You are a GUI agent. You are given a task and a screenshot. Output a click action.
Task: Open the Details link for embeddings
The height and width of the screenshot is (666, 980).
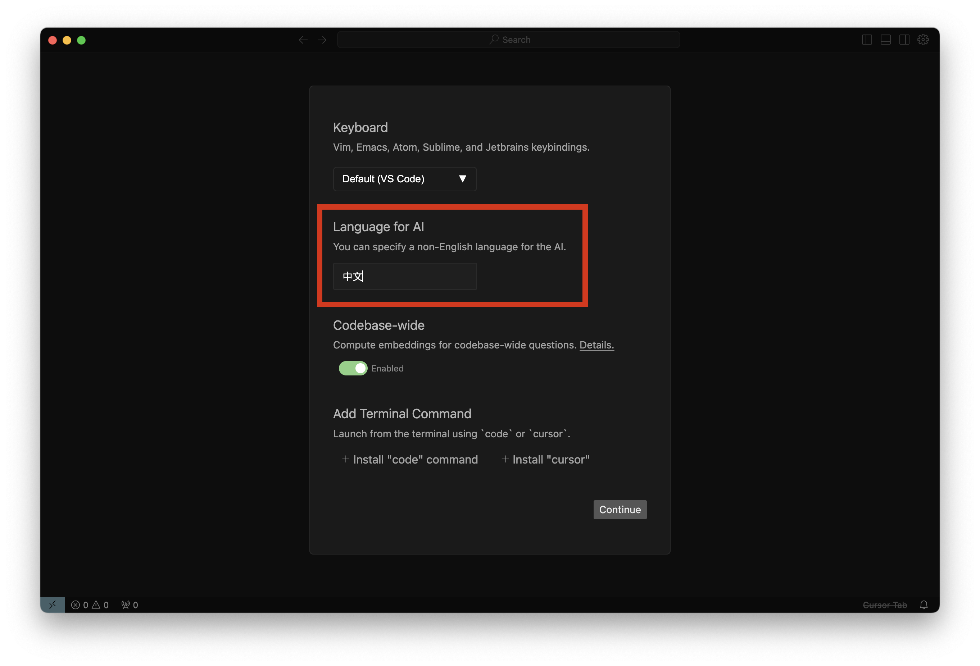tap(596, 345)
